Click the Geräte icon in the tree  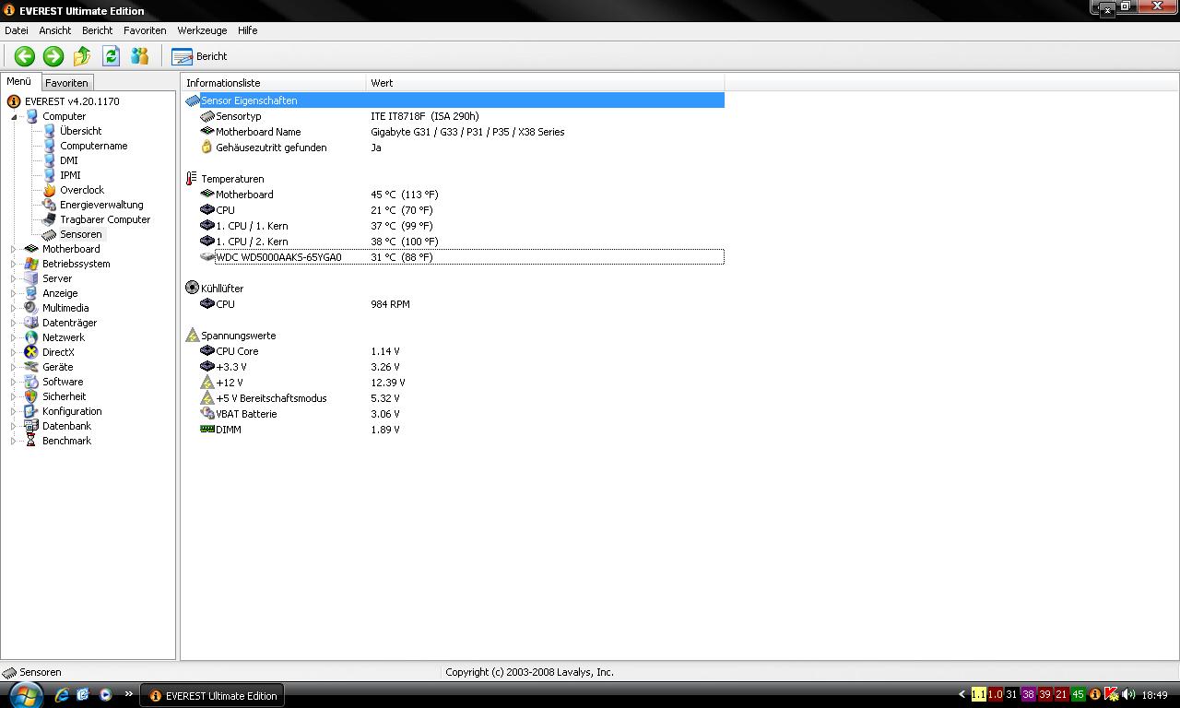click(31, 367)
